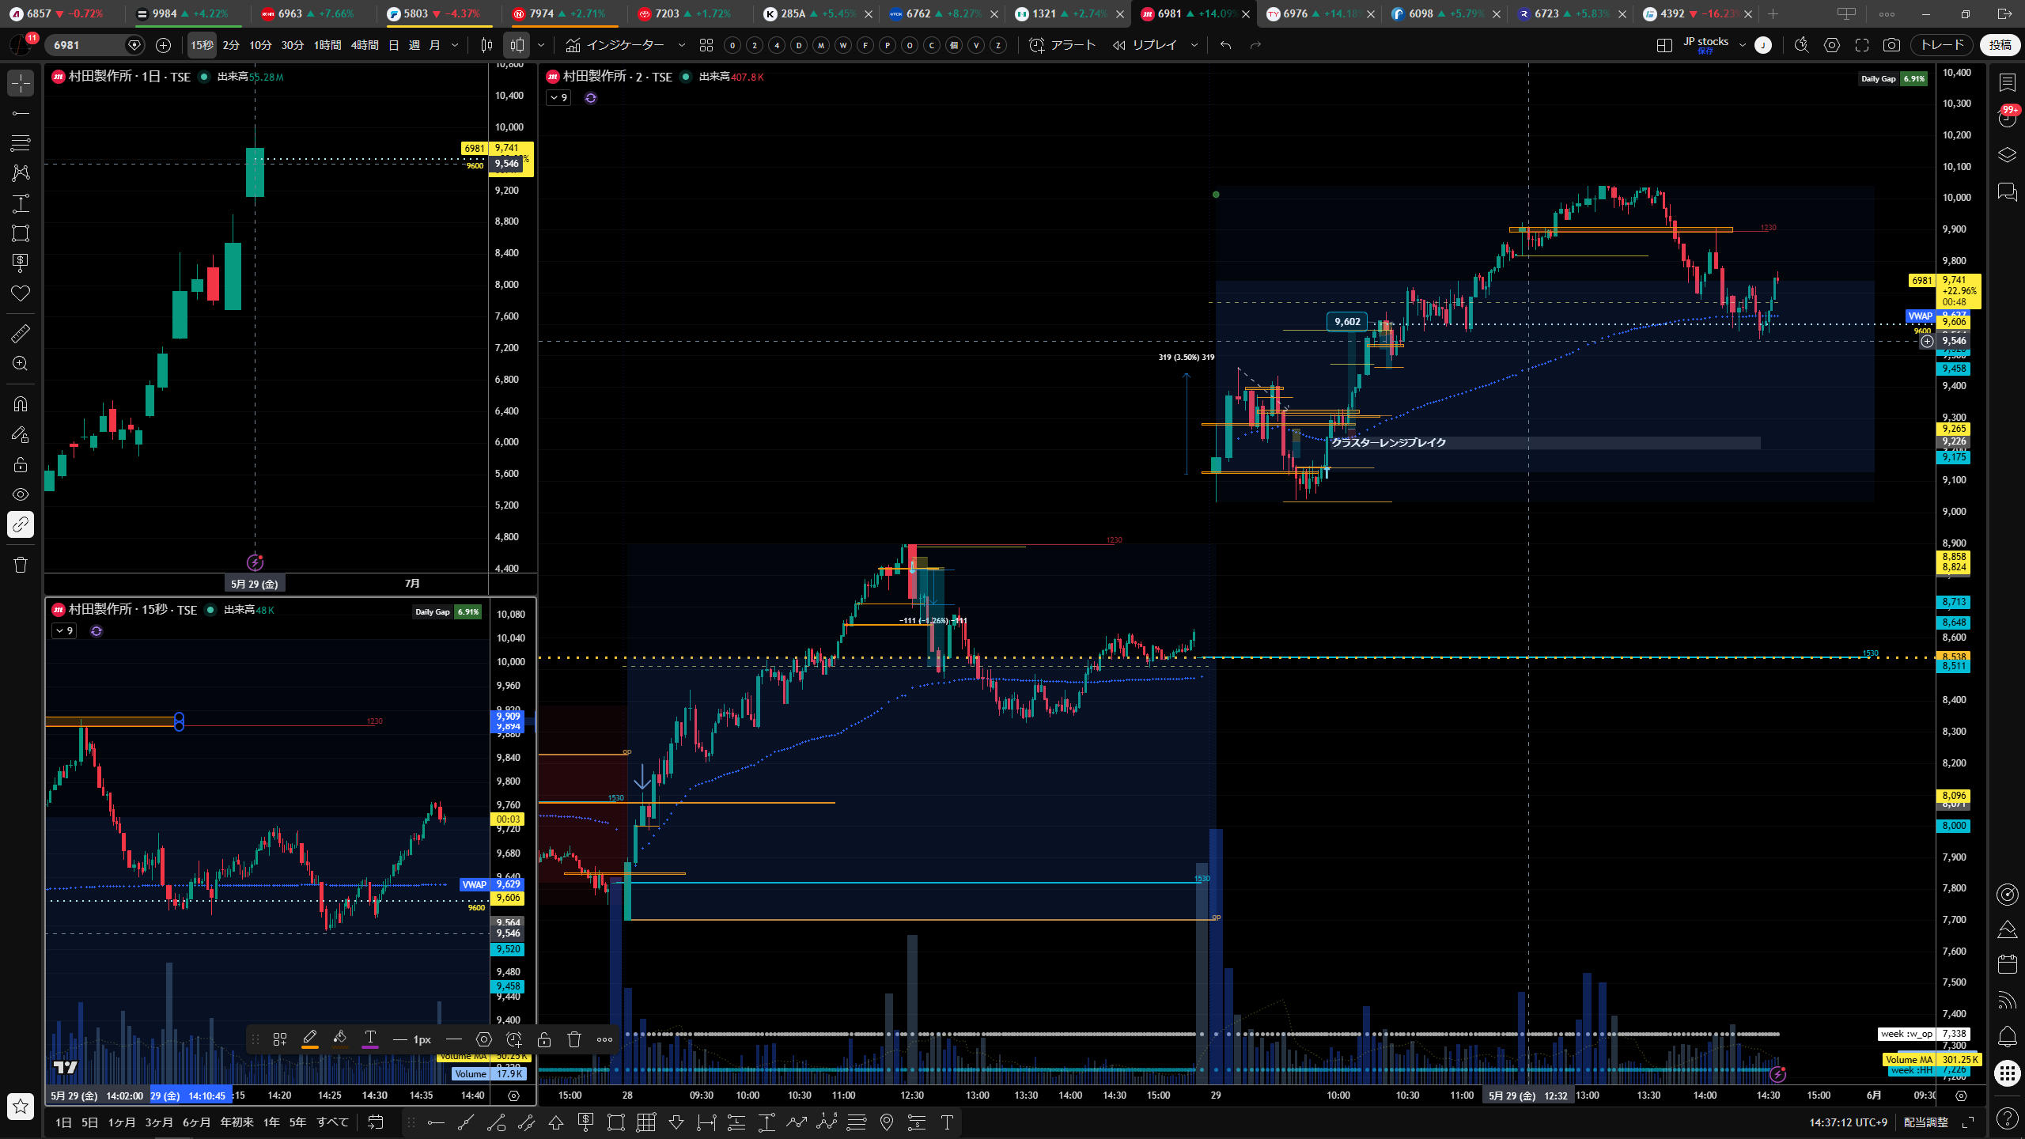Toggle hide all drawings eye icon
Viewport: 2025px width, 1139px height.
(21, 494)
